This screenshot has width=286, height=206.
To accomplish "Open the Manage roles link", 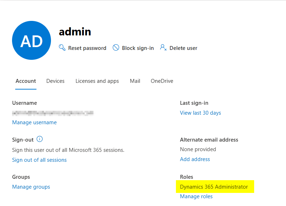I will click(196, 196).
